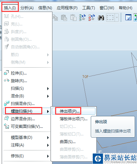Expand the 修饰(E) submenu
The height and width of the screenshot is (164, 137).
pyautogui.click(x=27, y=156)
